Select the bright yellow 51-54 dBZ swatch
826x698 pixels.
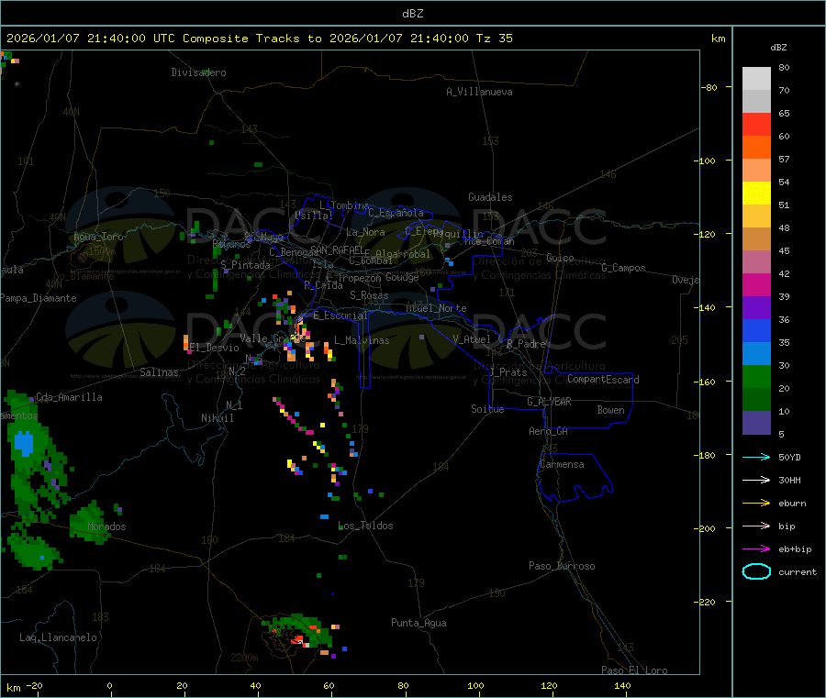coord(756,194)
